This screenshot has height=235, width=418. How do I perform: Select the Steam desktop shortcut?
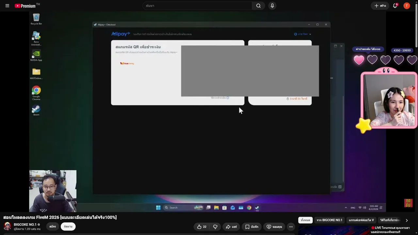[x=36, y=110]
